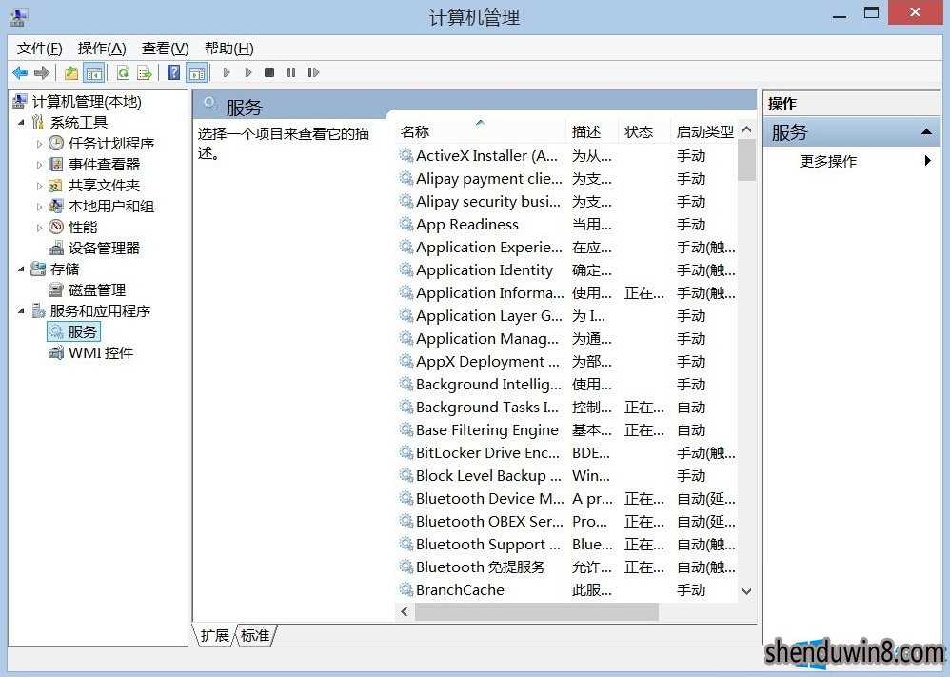Viewport: 950px width, 677px height.
Task: Select the AppX Deployment service
Action: click(567, 362)
